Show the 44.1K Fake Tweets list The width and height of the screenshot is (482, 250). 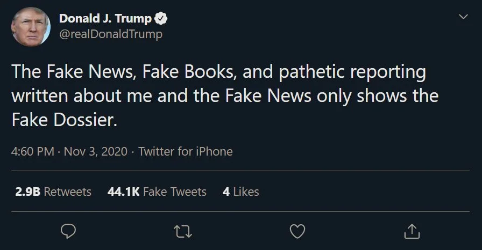[157, 192]
